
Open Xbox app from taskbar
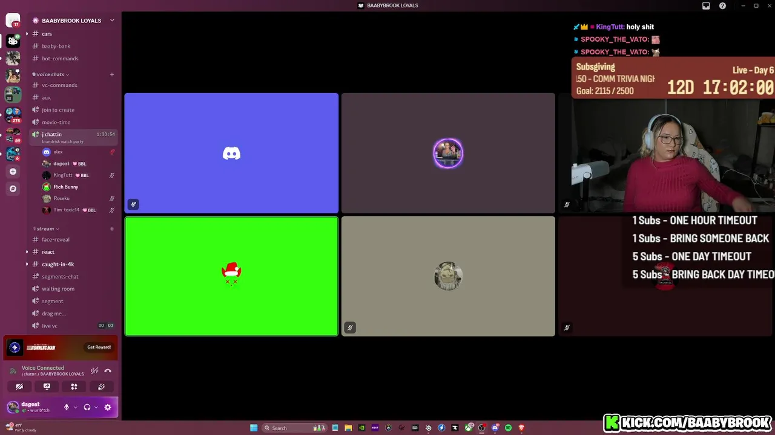pyautogui.click(x=468, y=428)
